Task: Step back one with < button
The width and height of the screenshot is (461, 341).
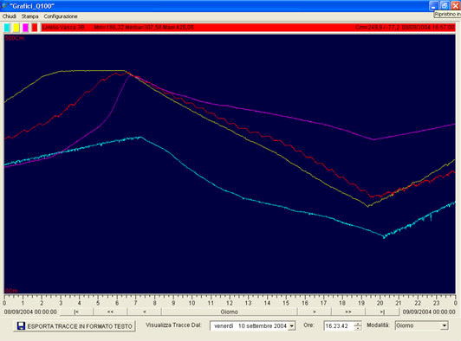Action: 145,312
